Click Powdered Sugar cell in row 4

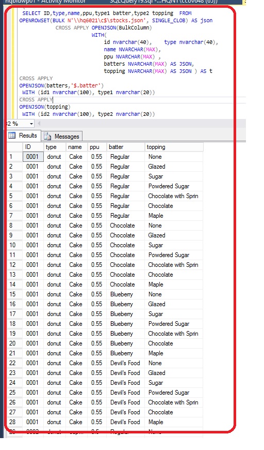174,186
